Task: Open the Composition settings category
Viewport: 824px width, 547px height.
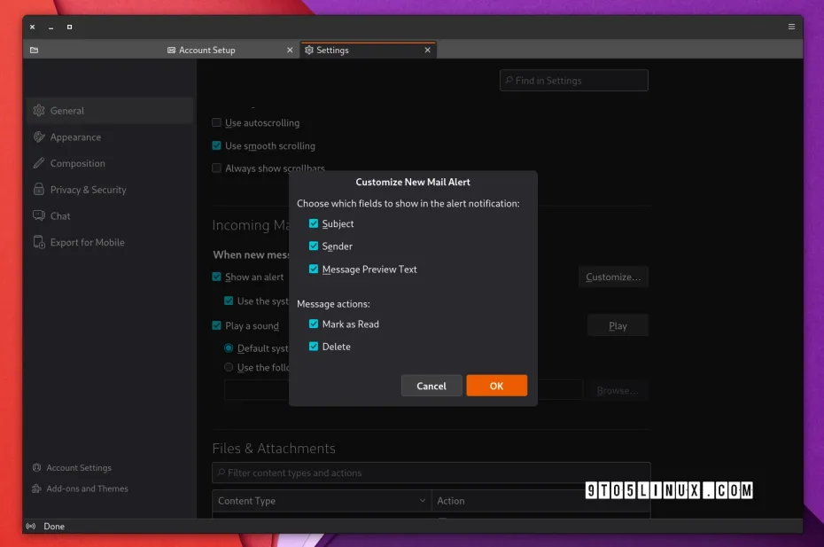Action: click(109, 163)
